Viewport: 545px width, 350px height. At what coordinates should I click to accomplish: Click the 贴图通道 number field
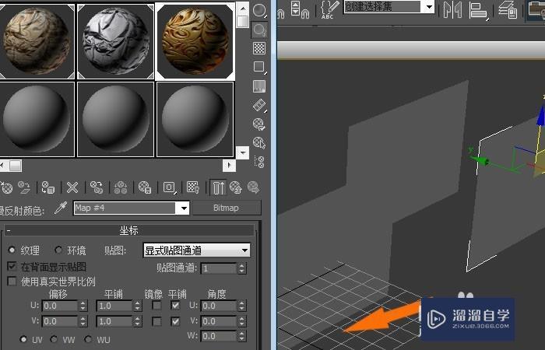(219, 268)
